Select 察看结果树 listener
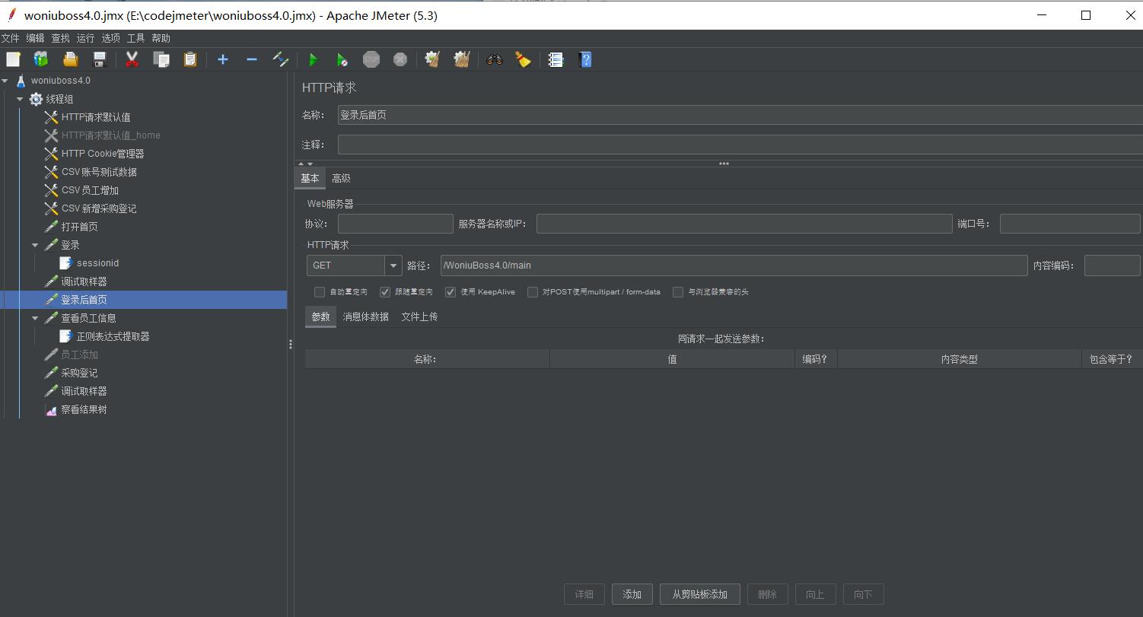Viewport: 1143px width, 617px height. [84, 409]
